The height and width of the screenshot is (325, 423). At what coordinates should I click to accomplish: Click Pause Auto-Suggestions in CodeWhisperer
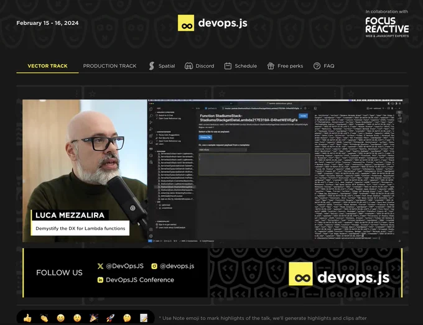tap(168, 135)
